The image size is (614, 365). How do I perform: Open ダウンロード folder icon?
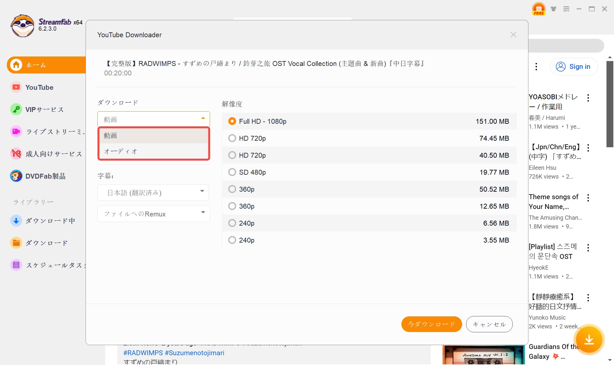point(16,243)
